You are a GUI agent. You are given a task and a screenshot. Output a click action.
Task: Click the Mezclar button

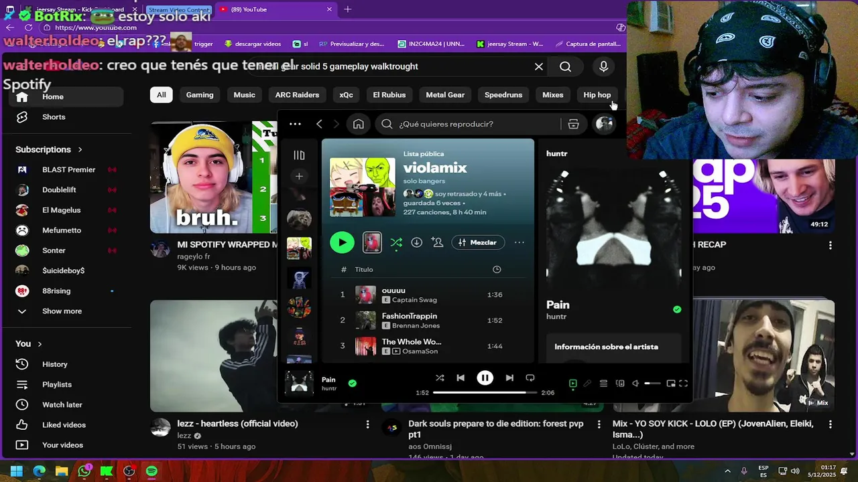coord(478,242)
